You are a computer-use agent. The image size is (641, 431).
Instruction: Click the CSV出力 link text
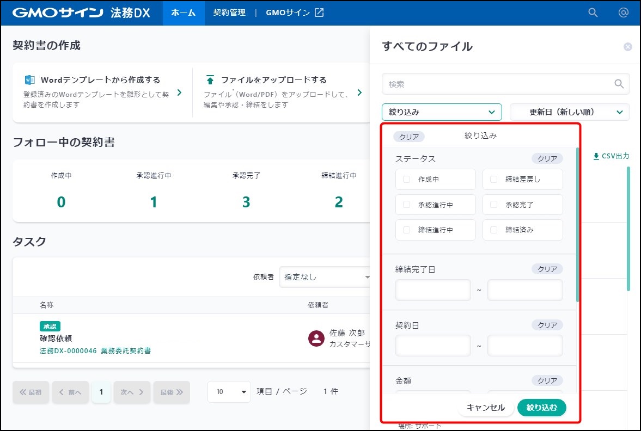[615, 156]
